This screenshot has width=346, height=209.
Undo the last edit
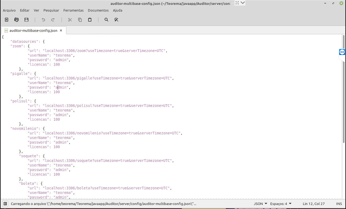(43, 20)
